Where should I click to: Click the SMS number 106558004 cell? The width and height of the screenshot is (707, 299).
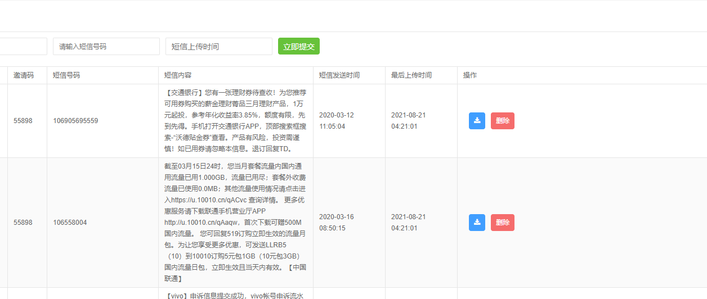(x=70, y=223)
